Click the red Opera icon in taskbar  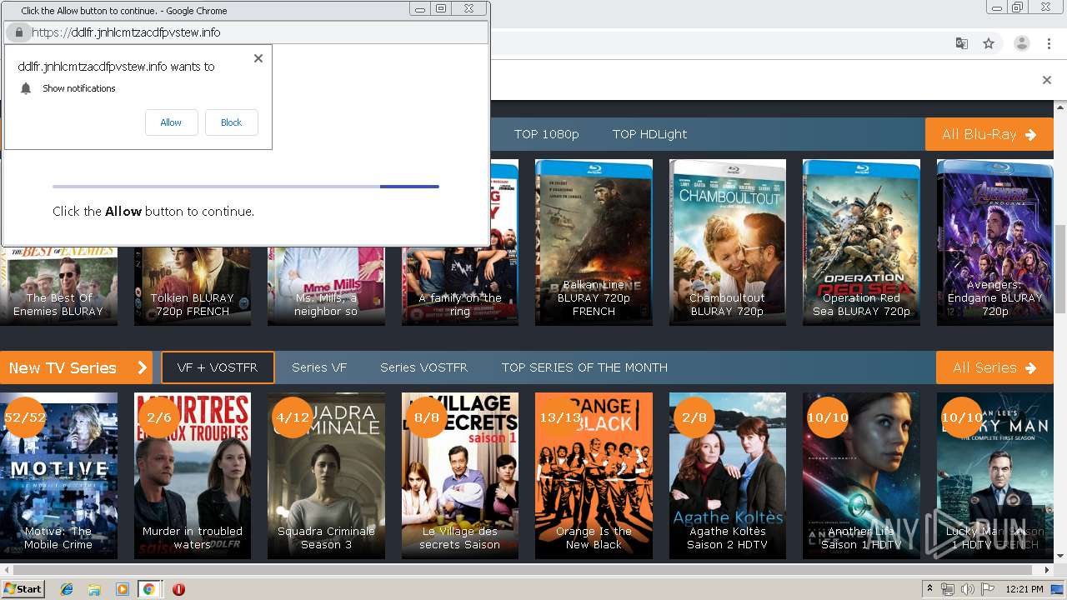[x=178, y=589]
